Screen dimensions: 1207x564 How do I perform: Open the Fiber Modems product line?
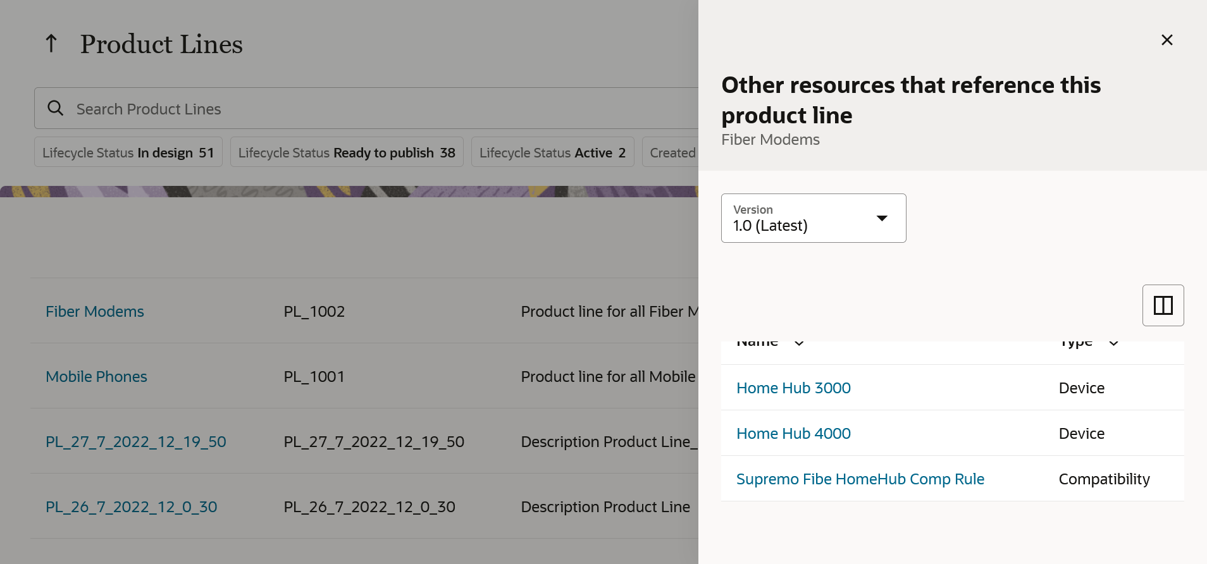click(95, 312)
